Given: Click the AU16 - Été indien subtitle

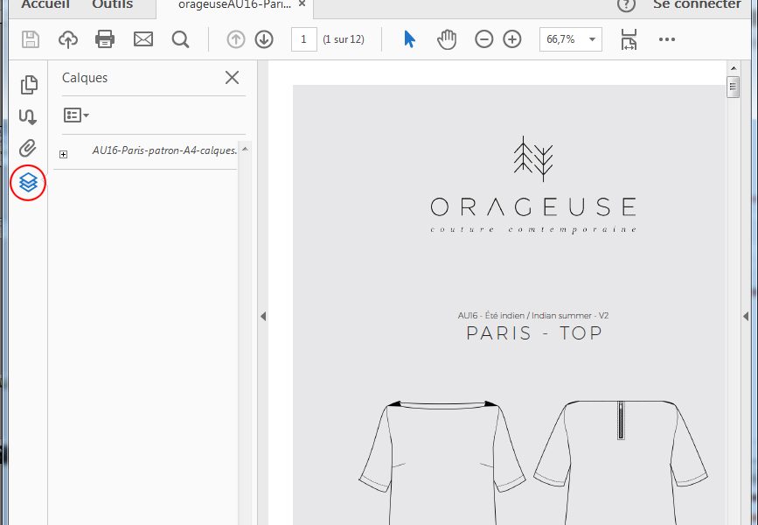Looking at the screenshot, I should coord(532,316).
